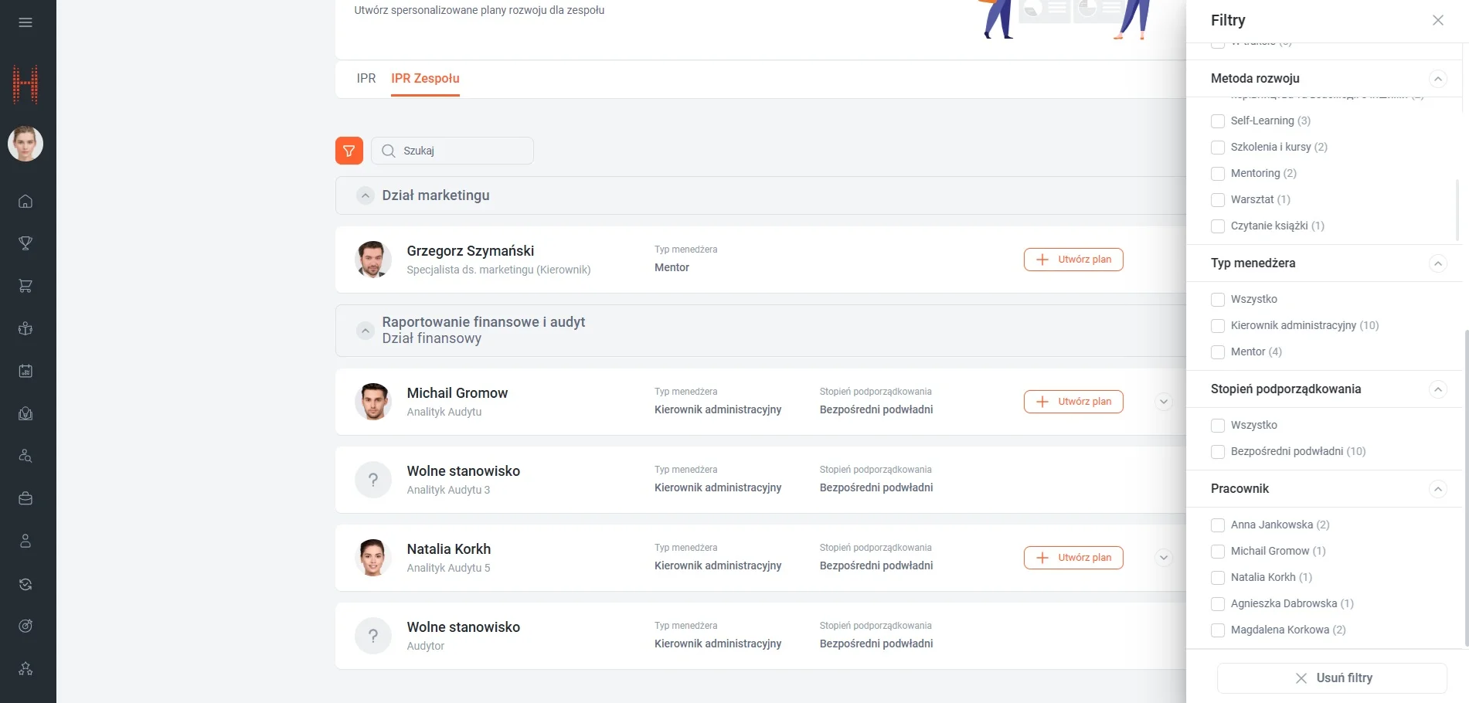The height and width of the screenshot is (703, 1469).
Task: Expand the Michail Gromow row details
Action: tap(1163, 402)
